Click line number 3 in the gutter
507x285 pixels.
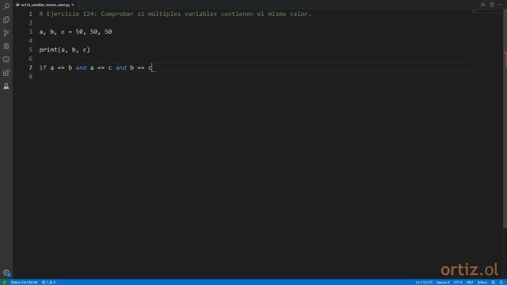tap(31, 32)
